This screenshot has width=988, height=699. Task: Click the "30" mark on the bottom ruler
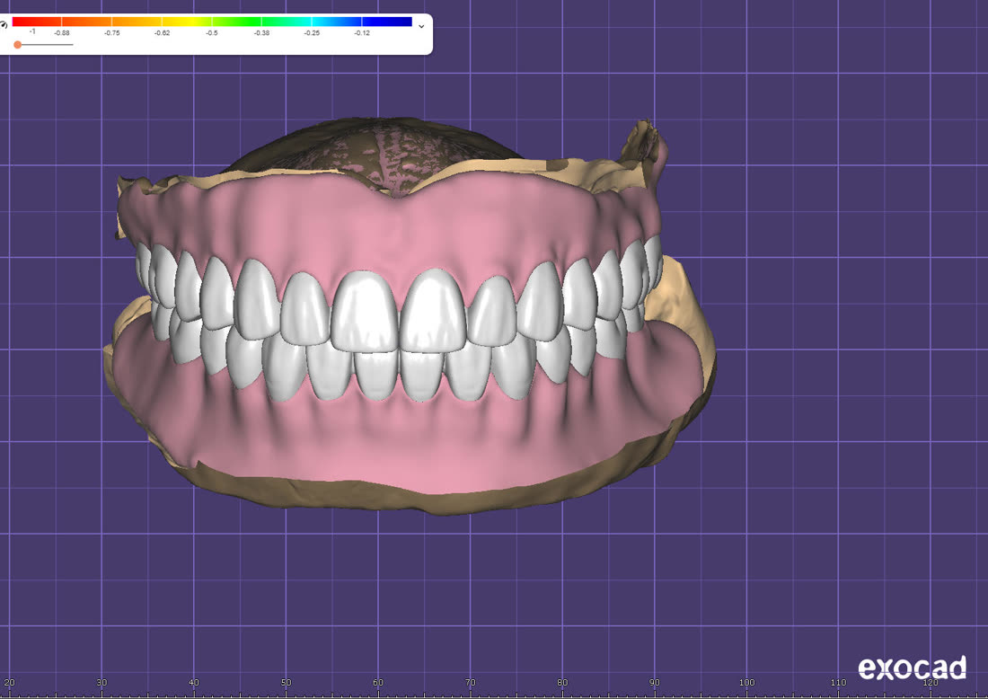coord(101,683)
